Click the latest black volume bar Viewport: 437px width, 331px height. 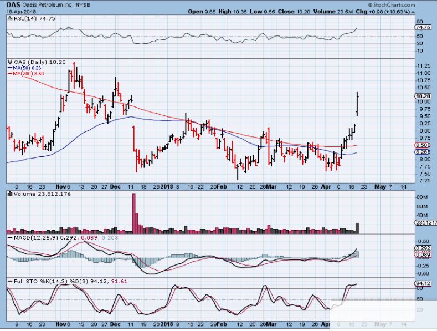357,228
